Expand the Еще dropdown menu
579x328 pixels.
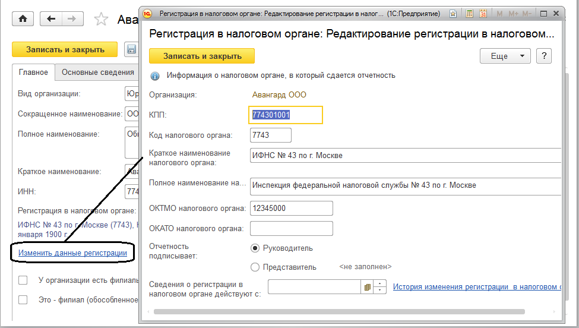point(505,56)
